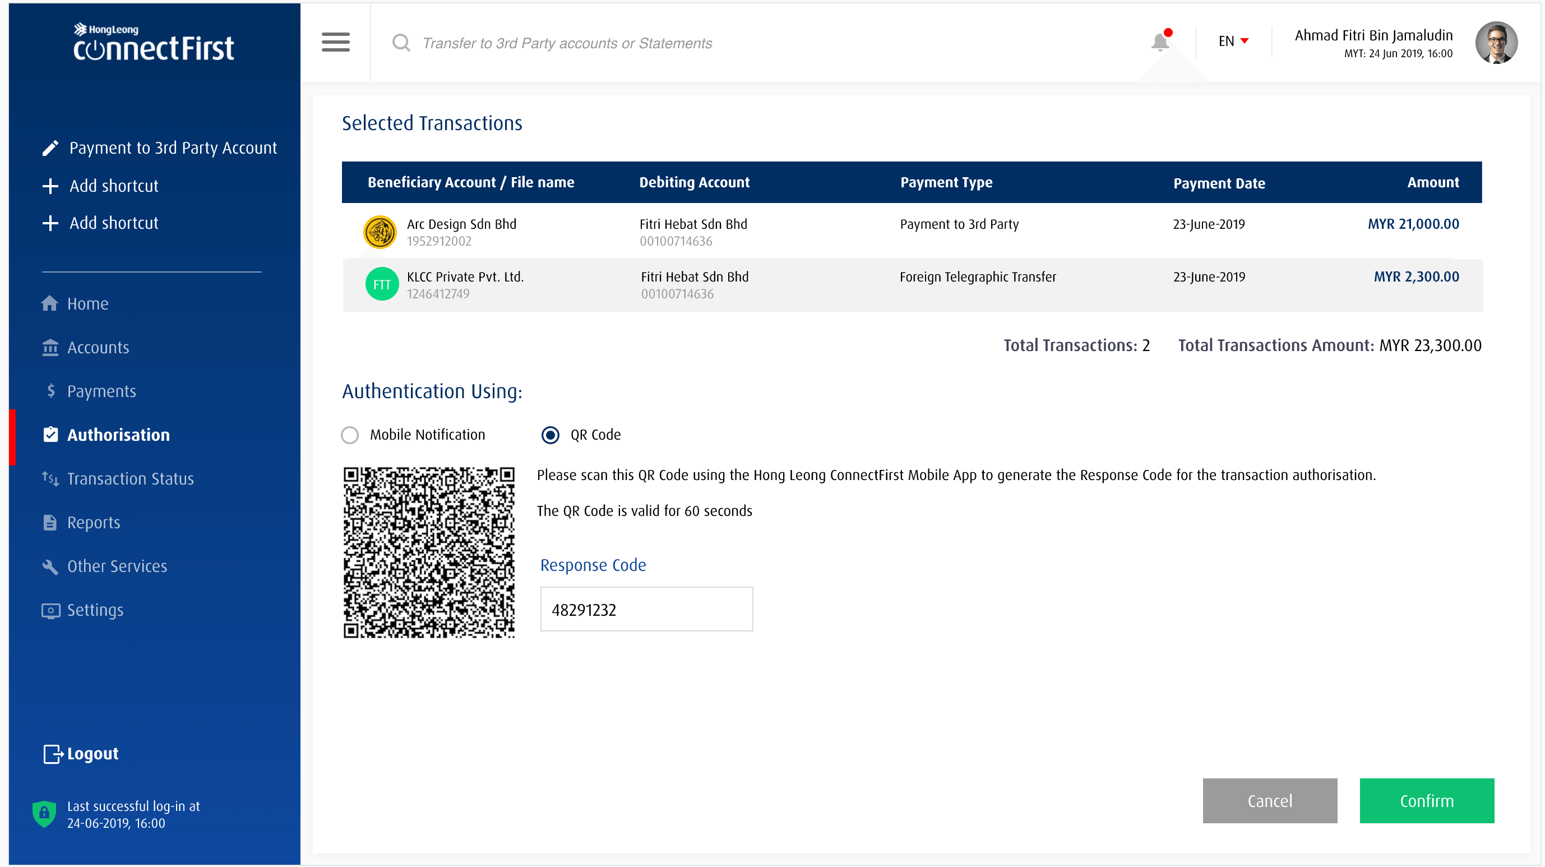This screenshot has height=867, width=1545.
Task: Click the Other Services wrench icon
Action: click(50, 566)
